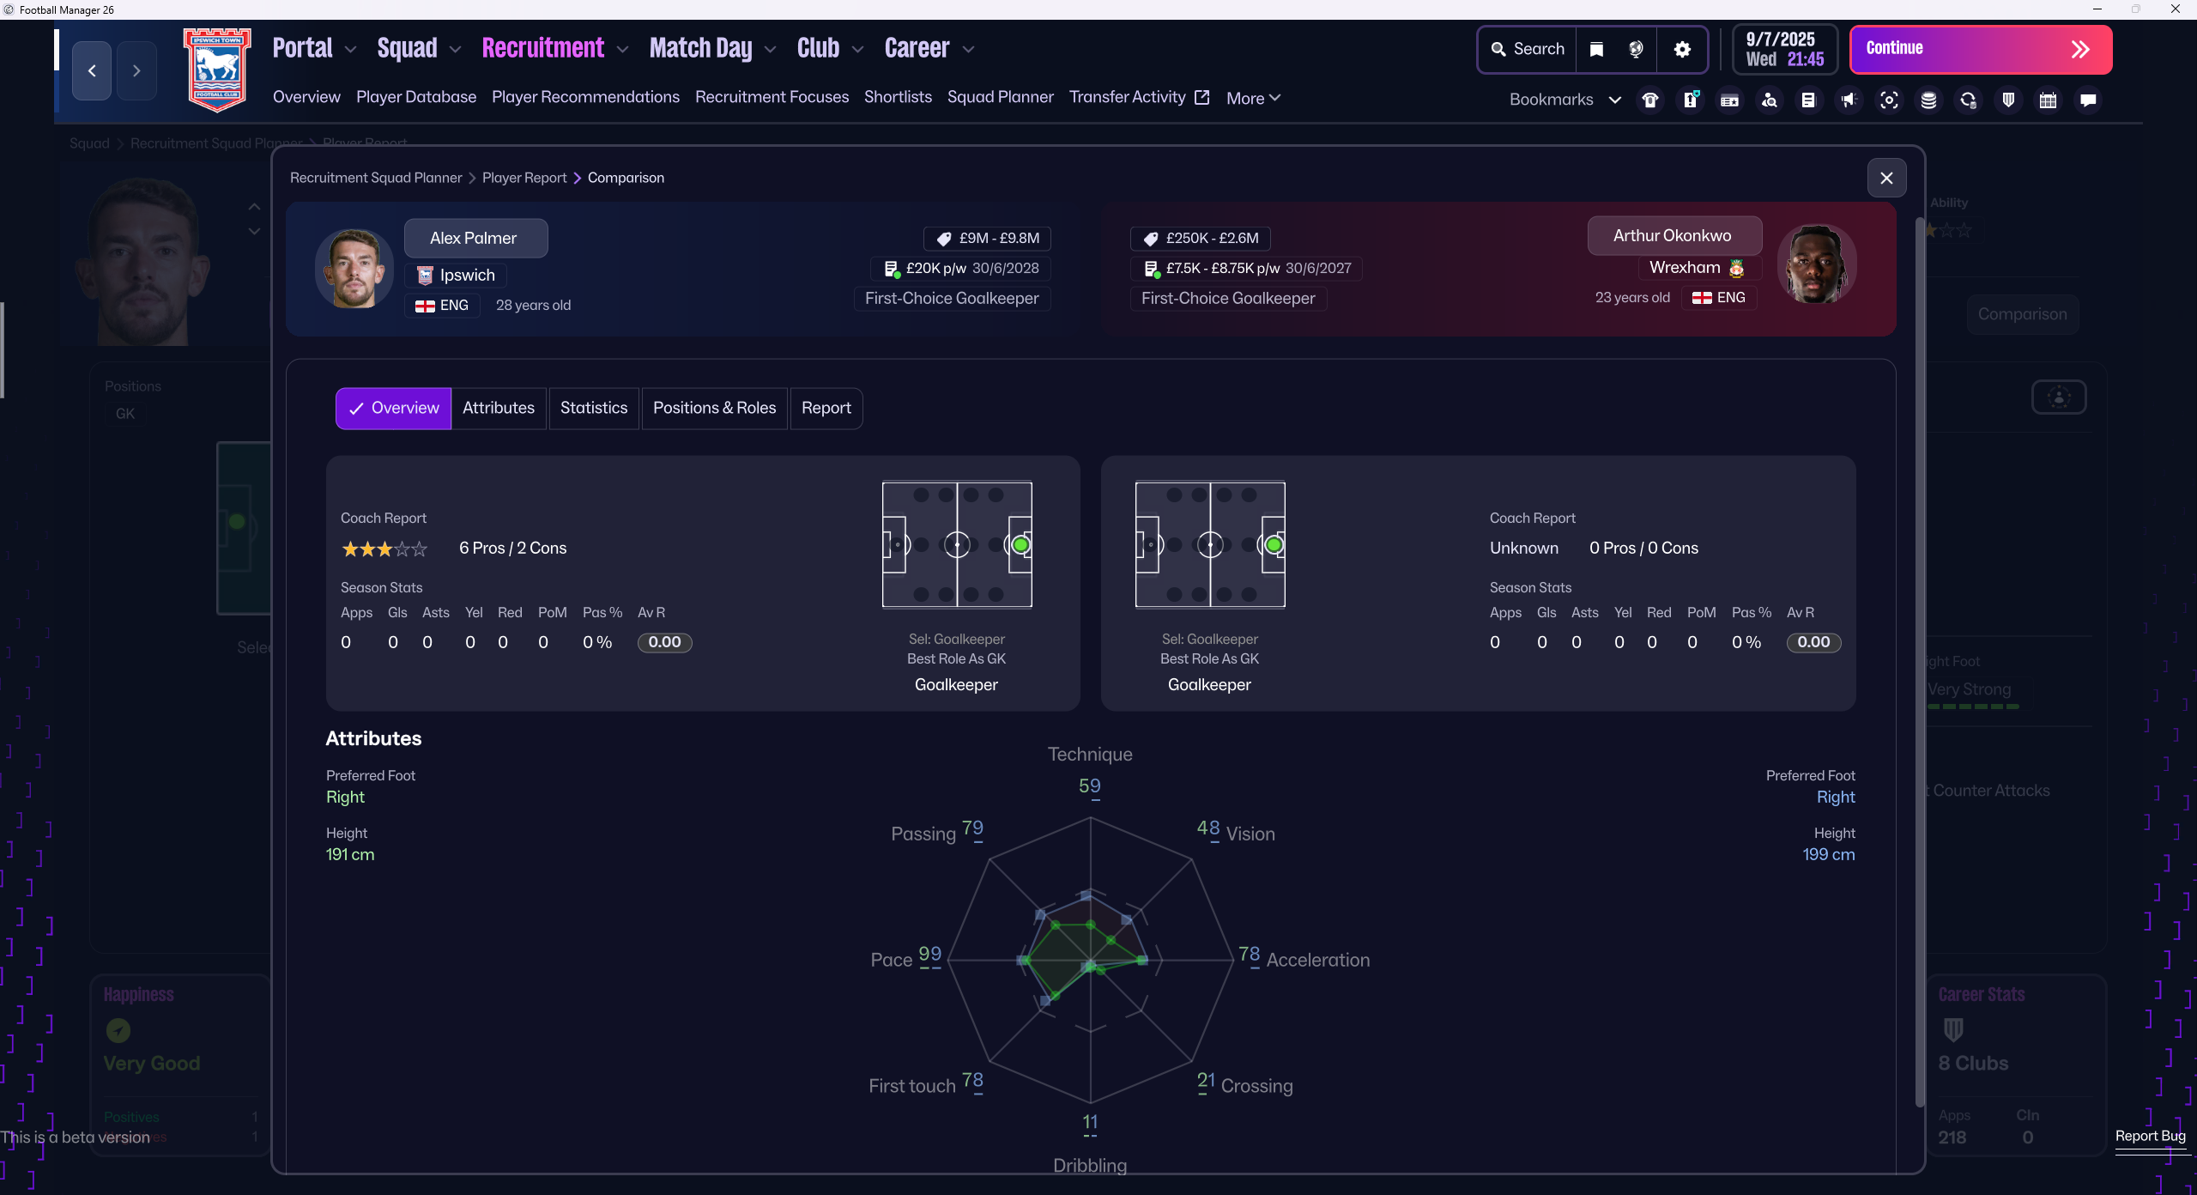
Task: Switch to the Positions & Roles tab
Action: coord(714,408)
